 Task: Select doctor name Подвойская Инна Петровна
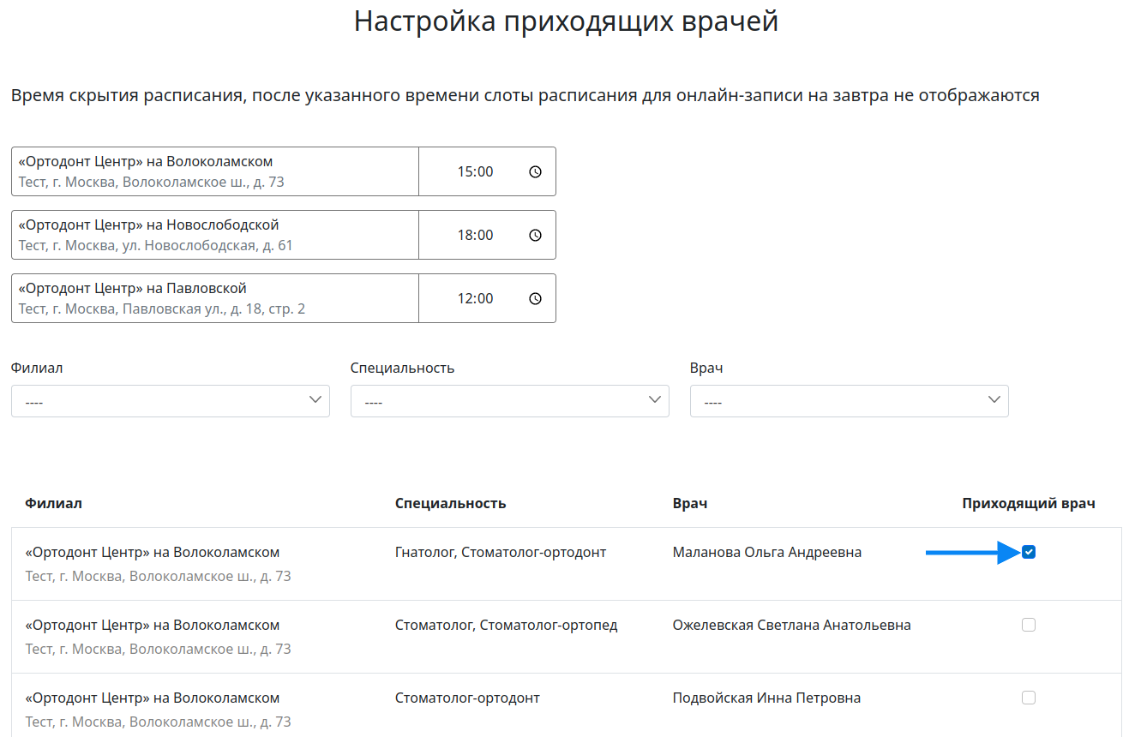[766, 698]
